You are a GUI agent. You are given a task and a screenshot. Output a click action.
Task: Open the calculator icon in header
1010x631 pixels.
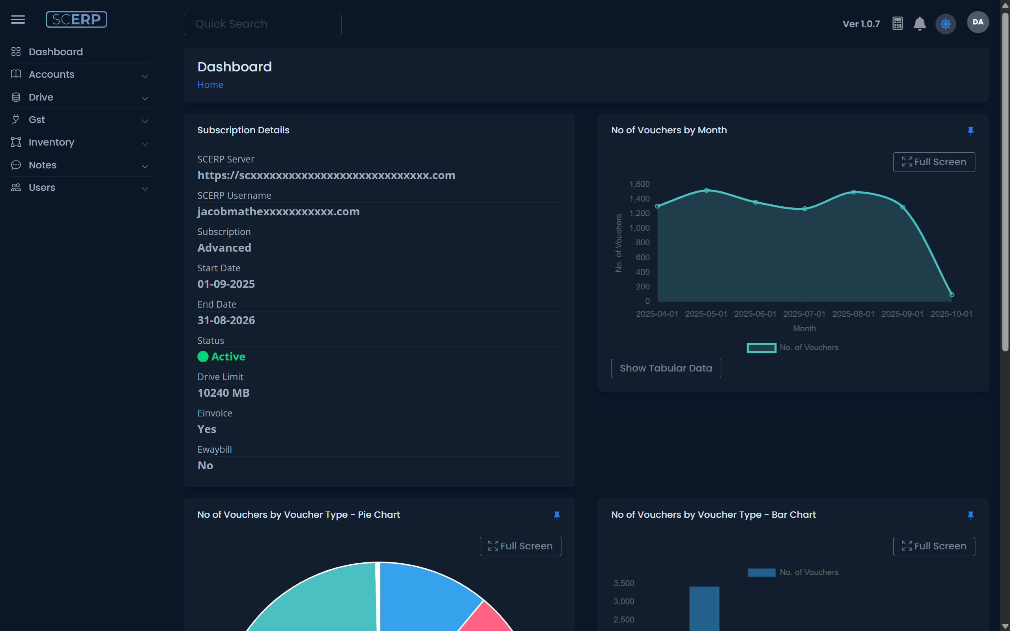tap(897, 23)
